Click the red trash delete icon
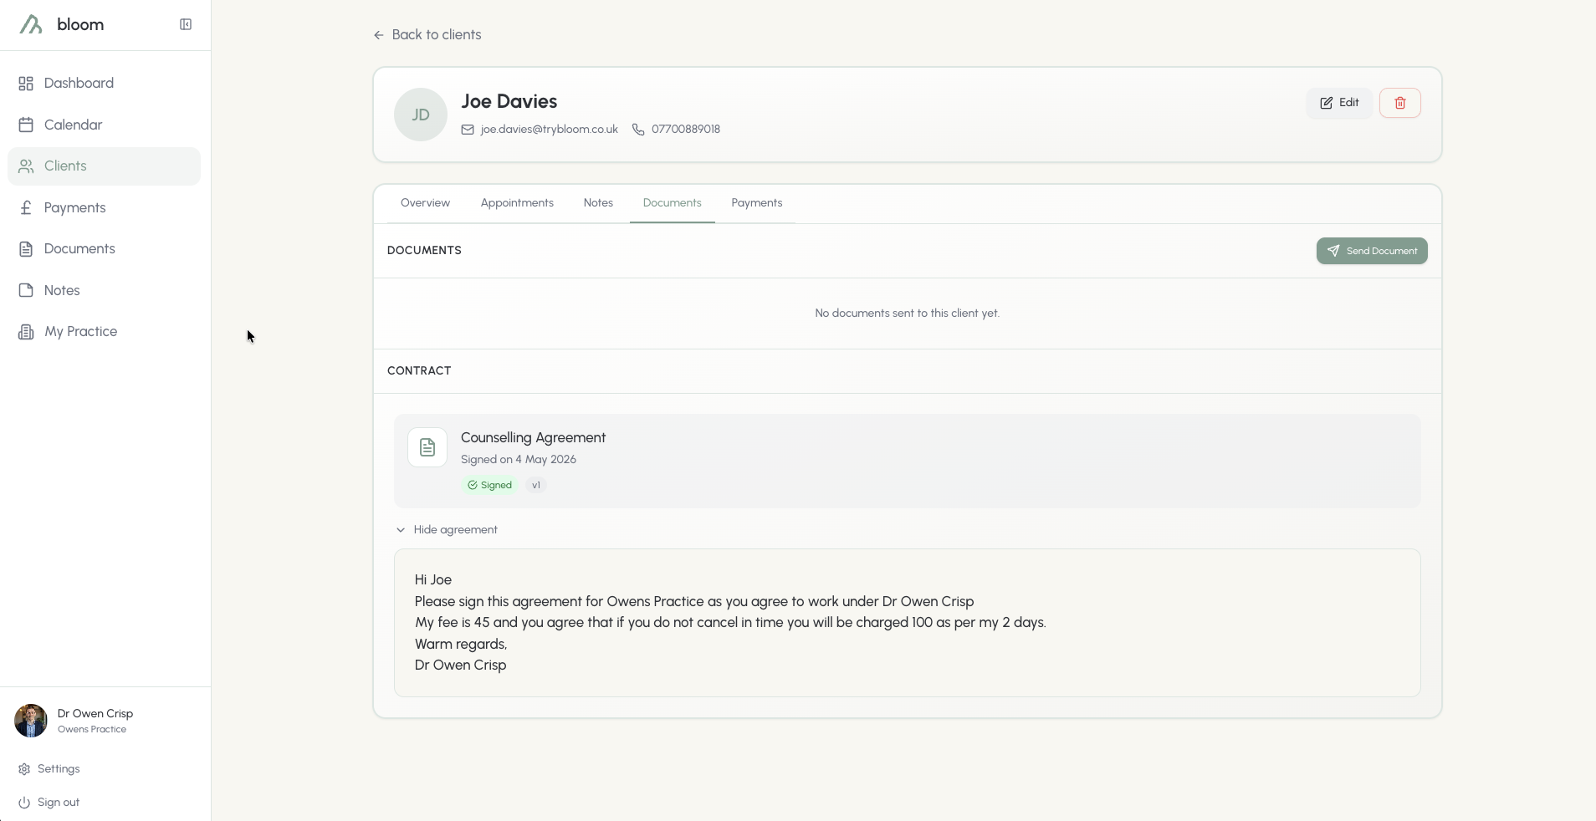The height and width of the screenshot is (821, 1596). tap(1400, 103)
